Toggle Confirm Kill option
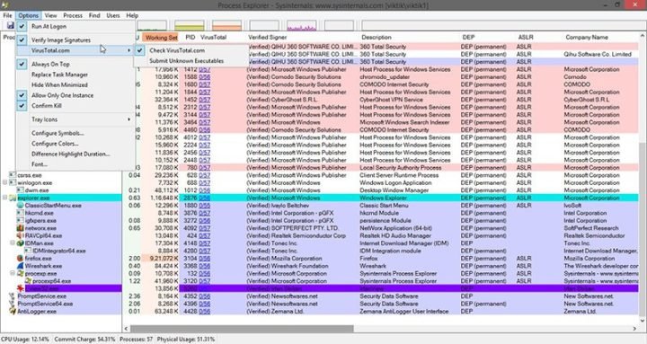The image size is (647, 344). (x=76, y=106)
